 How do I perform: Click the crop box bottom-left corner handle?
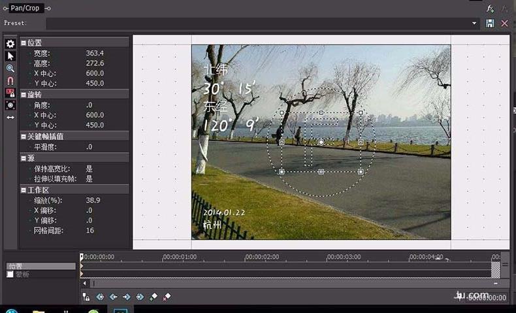(282, 172)
